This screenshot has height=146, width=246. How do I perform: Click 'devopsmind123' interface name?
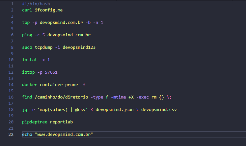click(79, 47)
